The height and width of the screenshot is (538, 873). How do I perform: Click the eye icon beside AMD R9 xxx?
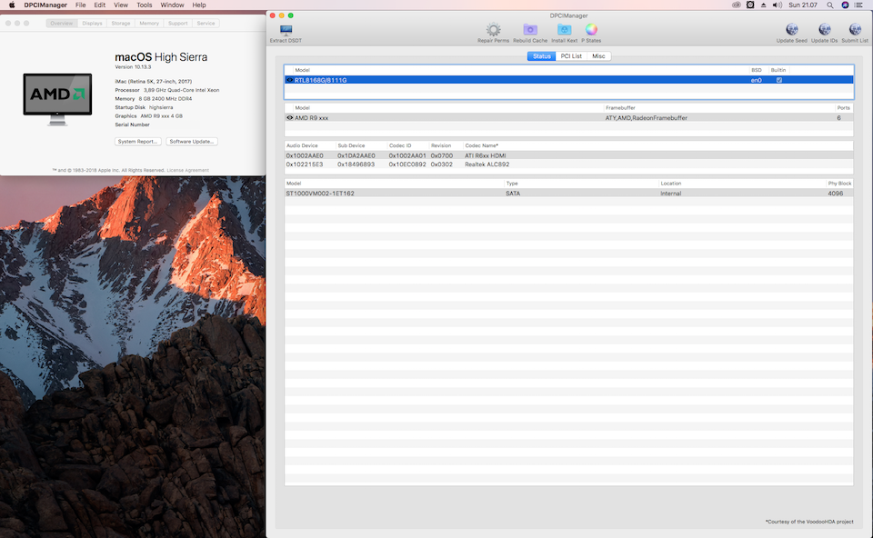289,118
